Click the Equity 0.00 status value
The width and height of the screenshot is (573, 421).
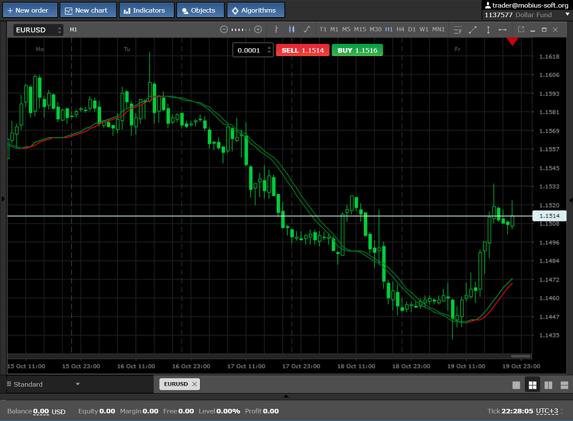[x=96, y=411]
